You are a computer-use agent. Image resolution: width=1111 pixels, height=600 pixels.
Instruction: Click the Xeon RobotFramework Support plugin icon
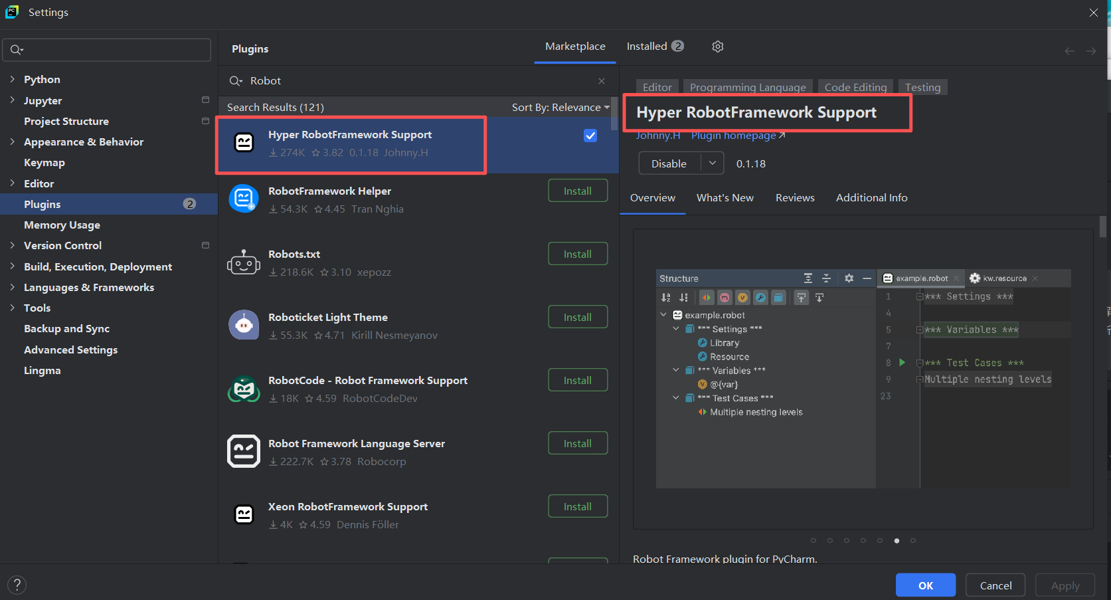click(244, 514)
